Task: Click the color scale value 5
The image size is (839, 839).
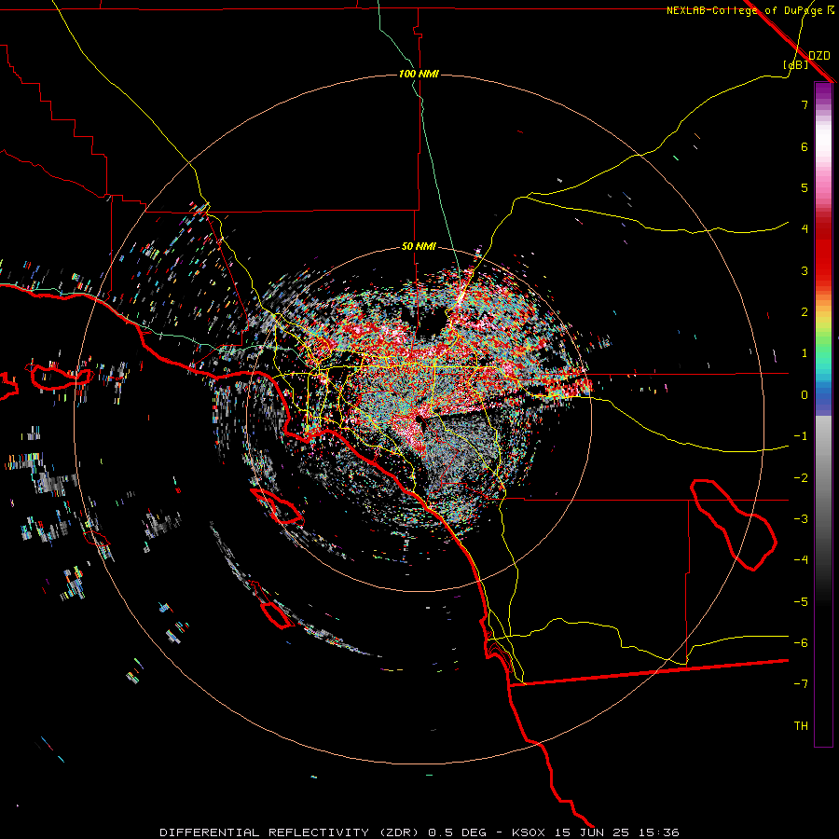Action: coord(805,187)
